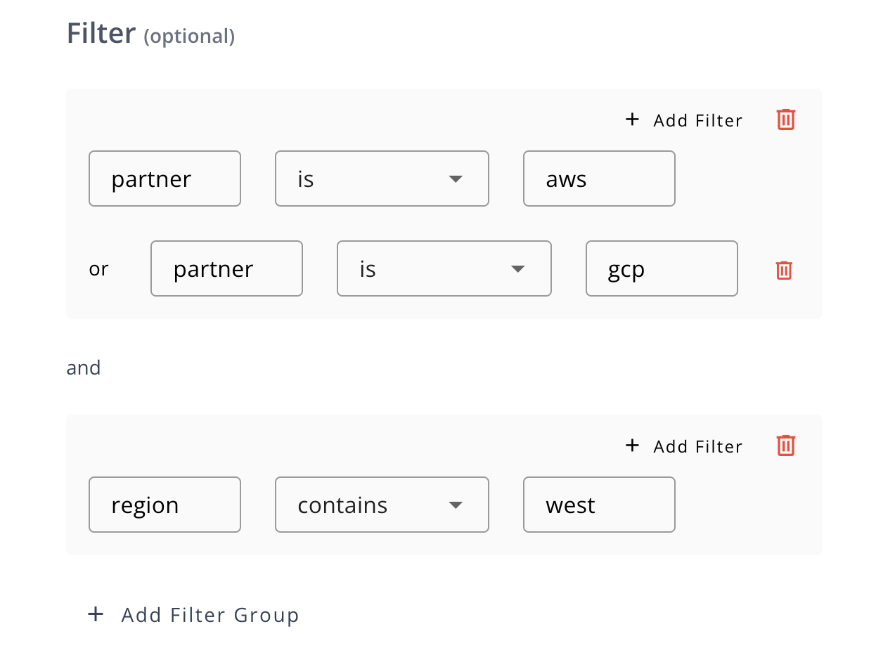Focus the partner field in the "or" row
This screenshot has width=876, height=662.
[226, 268]
